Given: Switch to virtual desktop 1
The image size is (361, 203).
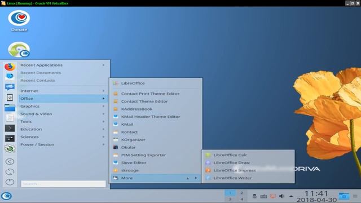Looking at the screenshot, I should 230,193.
